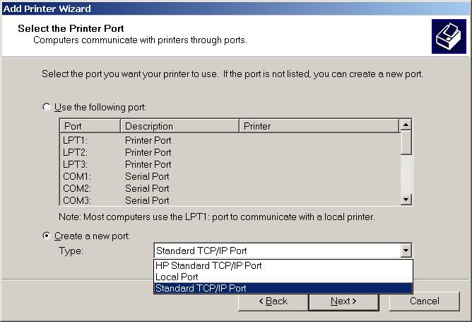Screen dimensions: 472x322
Task: Go back using the Back button
Action: [x=273, y=301]
